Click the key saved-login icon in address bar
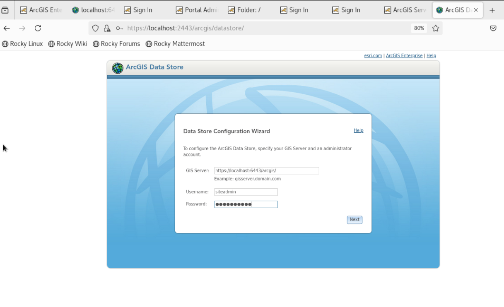 (119, 28)
